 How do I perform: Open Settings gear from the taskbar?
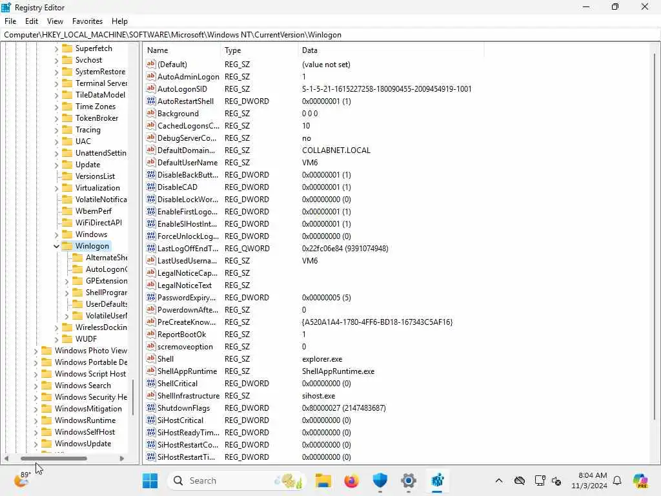tap(409, 480)
